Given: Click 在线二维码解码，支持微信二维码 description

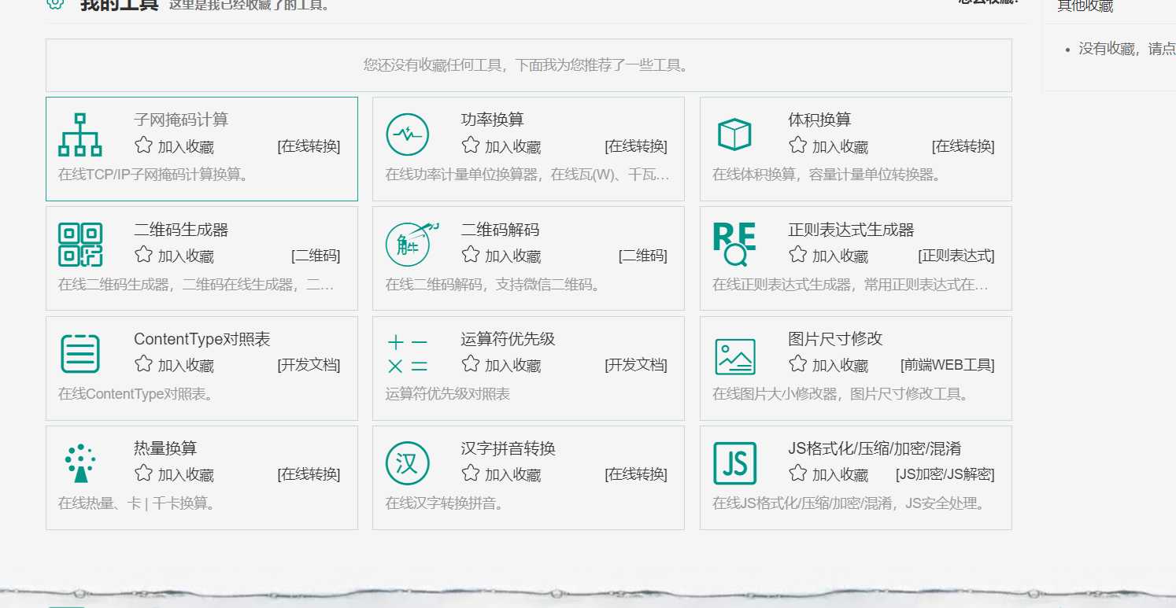Looking at the screenshot, I should coord(493,284).
